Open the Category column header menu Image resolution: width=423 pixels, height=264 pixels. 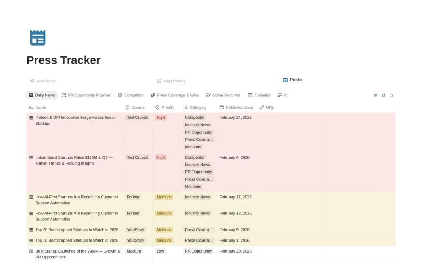195,107
